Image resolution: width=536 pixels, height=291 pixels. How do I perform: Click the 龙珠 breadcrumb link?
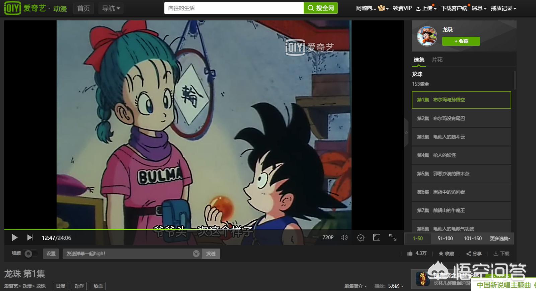(x=41, y=286)
